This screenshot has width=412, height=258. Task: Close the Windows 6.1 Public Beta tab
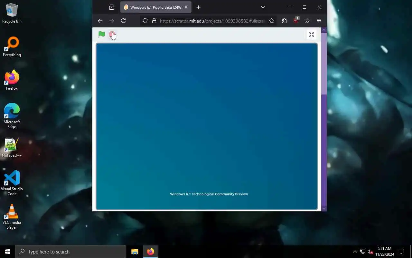point(186,7)
